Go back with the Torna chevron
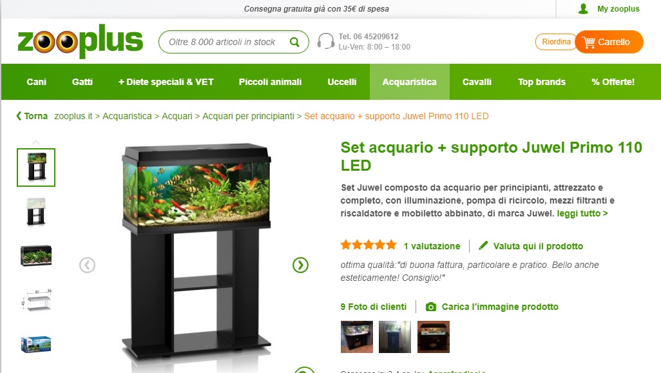The image size is (661, 373). [x=19, y=116]
